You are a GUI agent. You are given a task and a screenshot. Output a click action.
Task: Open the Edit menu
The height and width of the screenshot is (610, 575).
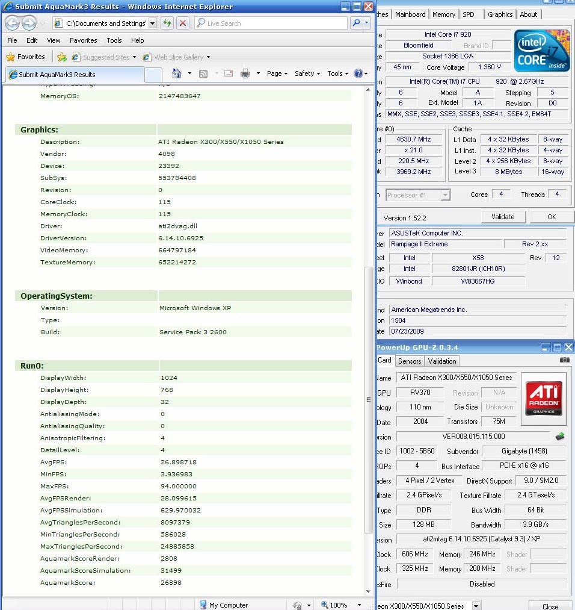pyautogui.click(x=32, y=40)
